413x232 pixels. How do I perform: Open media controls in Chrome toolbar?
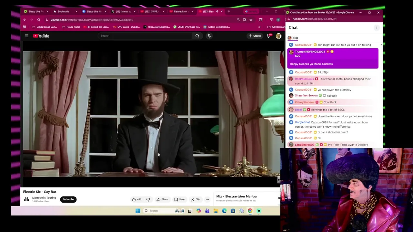click(271, 20)
